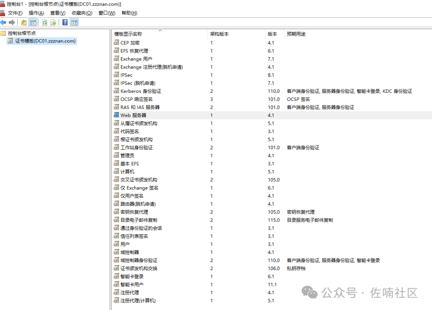Click the OCSP 响应签名 template icon

pyautogui.click(x=116, y=99)
